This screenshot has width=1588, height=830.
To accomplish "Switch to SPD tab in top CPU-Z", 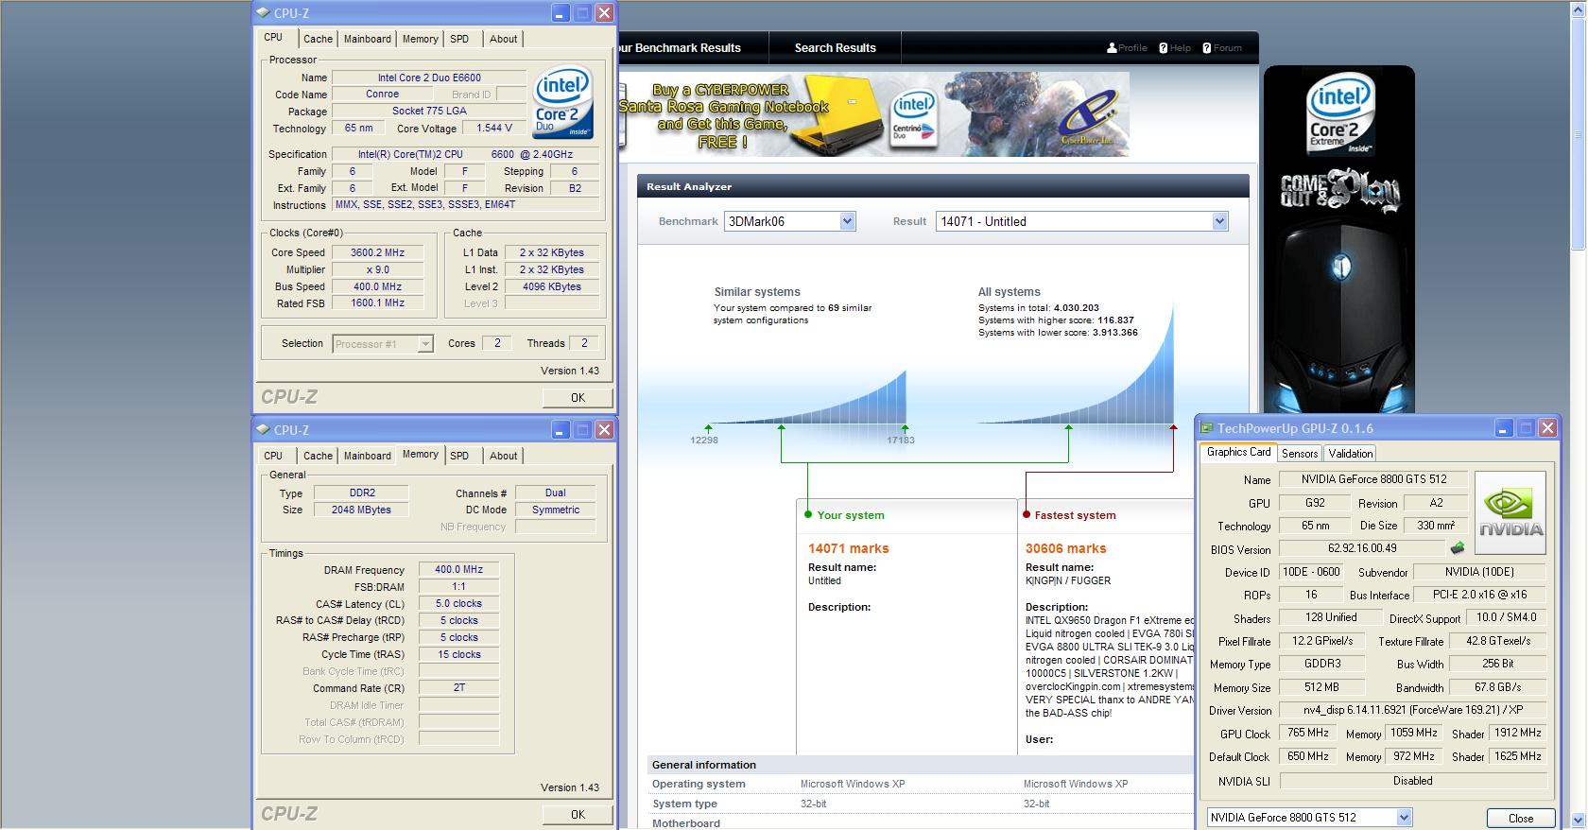I will tap(459, 39).
